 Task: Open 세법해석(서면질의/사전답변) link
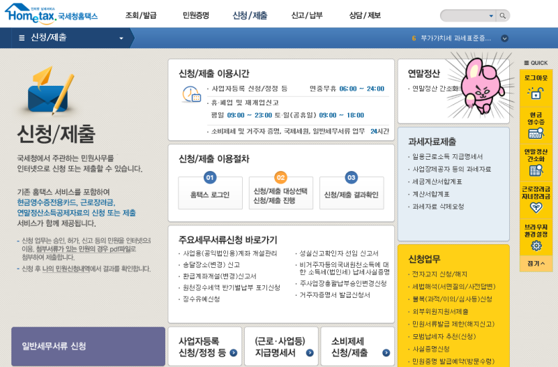tap(453, 287)
